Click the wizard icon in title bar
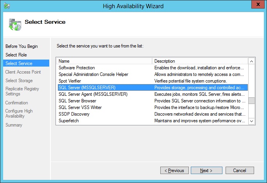Screen dimensions: 267x183 pos(7,6)
